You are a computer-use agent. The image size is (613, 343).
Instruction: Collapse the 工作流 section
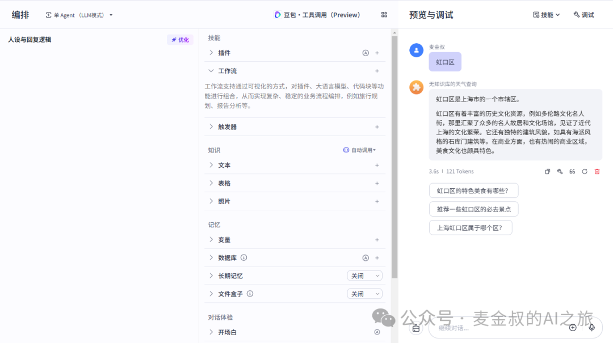coord(211,71)
